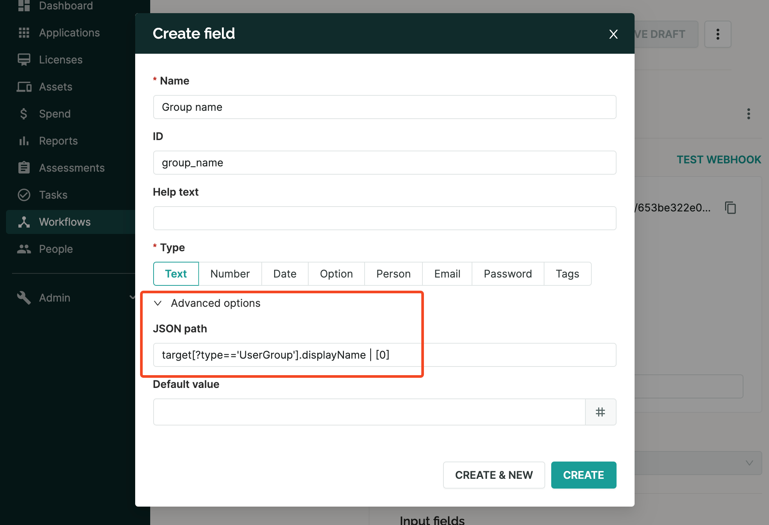Viewport: 769px width, 525px height.
Task: Go to Reports in the sidebar
Action: coord(58,141)
